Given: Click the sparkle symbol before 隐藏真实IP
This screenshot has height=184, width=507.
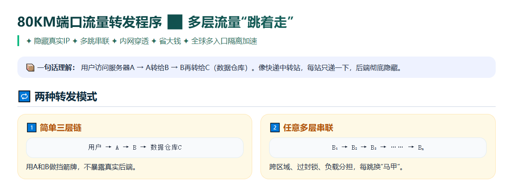Looking at the screenshot, I should click(x=28, y=41).
